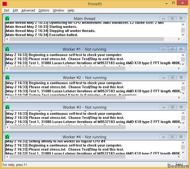
Task: Click 'Stopping all worker threads.' log line
Action: pyautogui.click(x=50, y=31)
